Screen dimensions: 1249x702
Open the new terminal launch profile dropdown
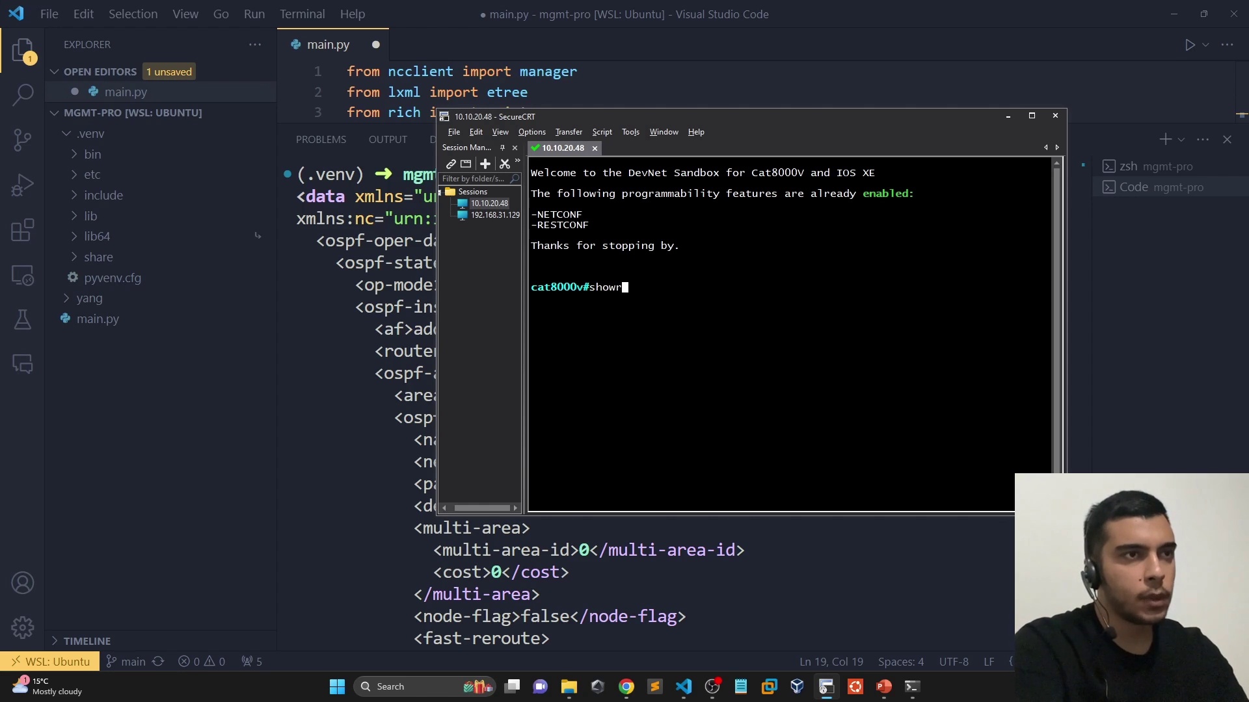coord(1181,140)
